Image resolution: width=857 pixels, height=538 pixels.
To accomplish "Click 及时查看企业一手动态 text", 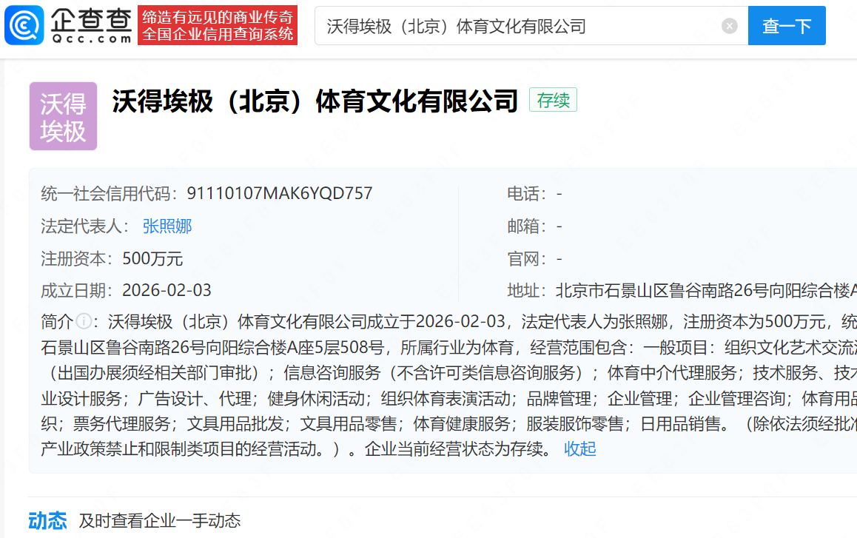I will 158,521.
